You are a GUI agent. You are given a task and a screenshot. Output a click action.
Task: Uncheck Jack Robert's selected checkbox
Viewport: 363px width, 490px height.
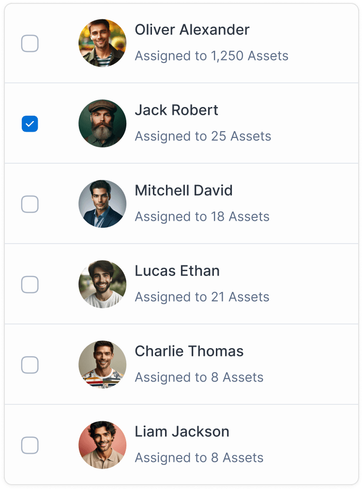(30, 124)
